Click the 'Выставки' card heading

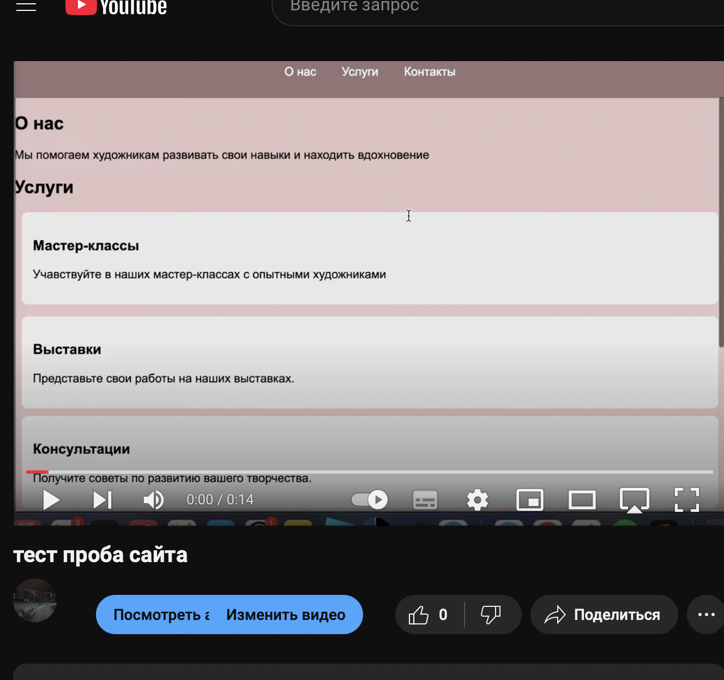[x=67, y=349]
